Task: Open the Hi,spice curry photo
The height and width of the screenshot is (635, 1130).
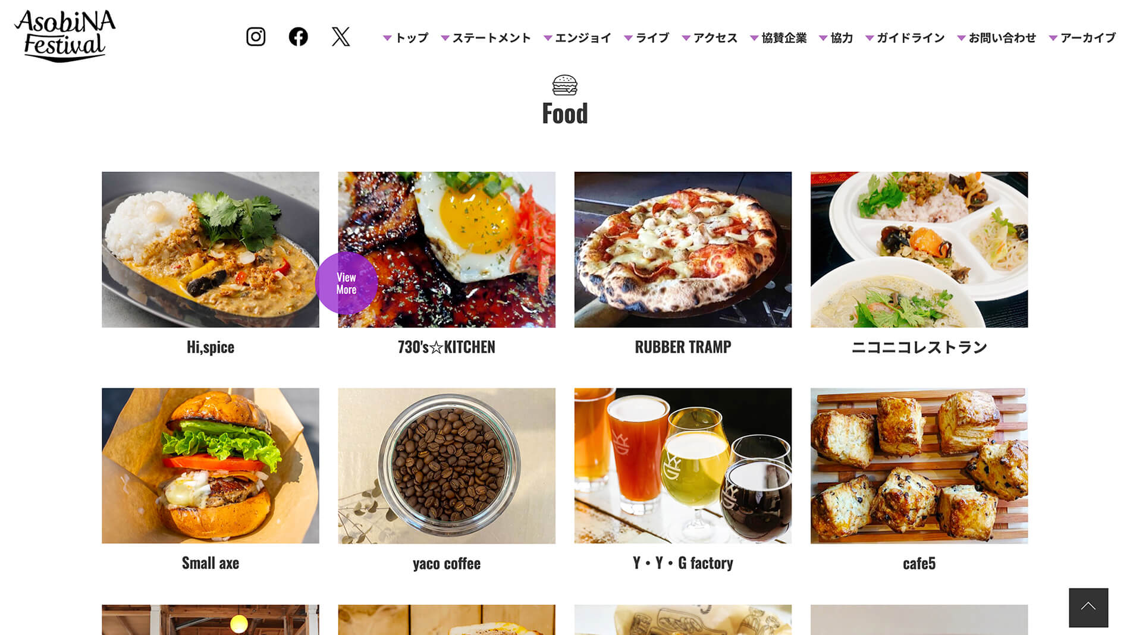Action: pos(211,250)
